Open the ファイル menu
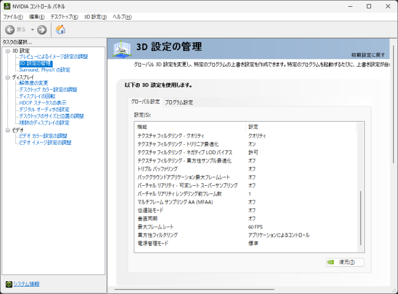The width and height of the screenshot is (398, 294). [x=13, y=17]
